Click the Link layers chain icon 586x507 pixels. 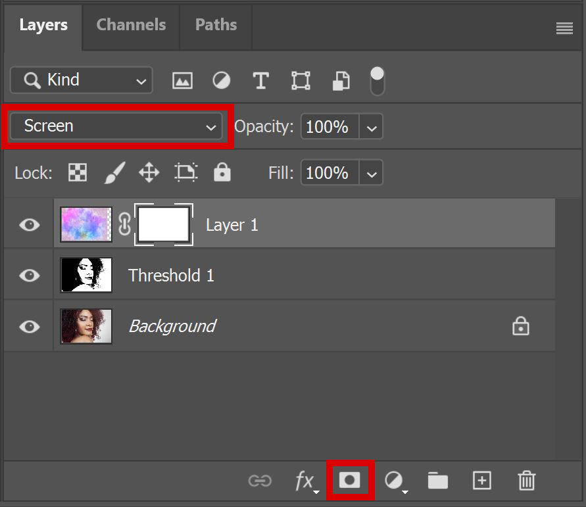(260, 481)
